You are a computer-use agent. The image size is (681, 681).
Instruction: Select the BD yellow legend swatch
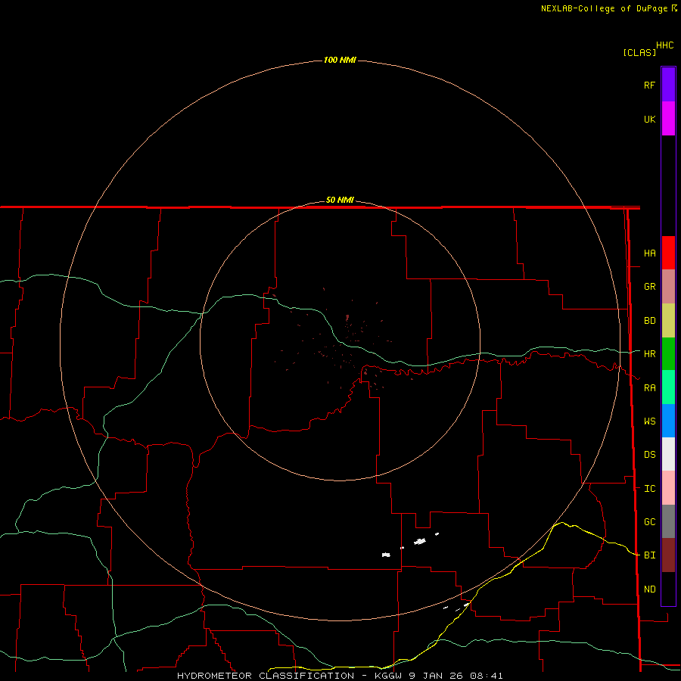pos(668,320)
